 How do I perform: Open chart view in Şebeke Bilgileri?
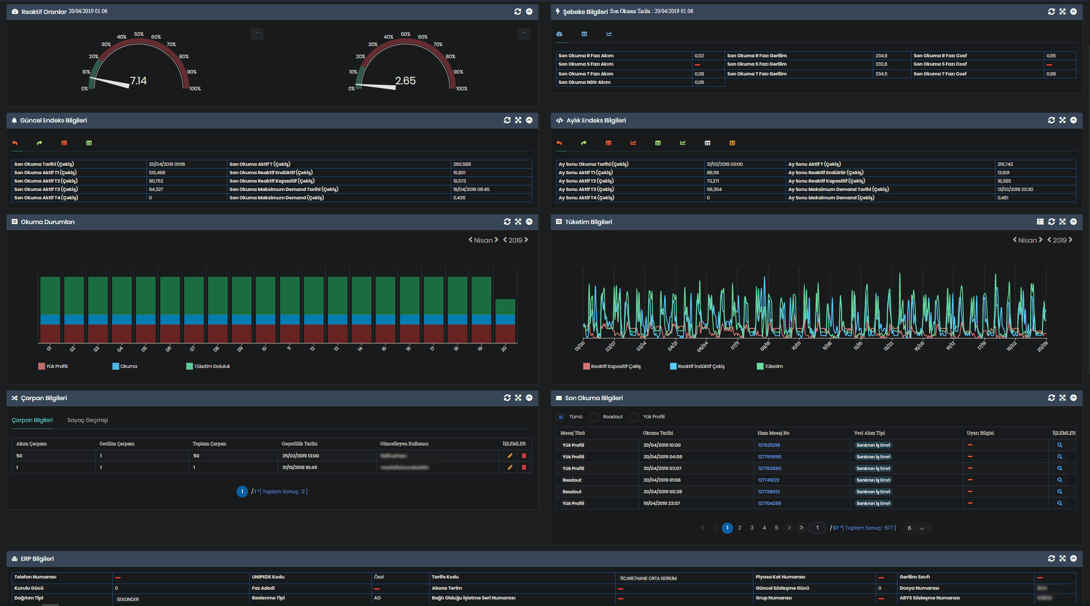[609, 34]
